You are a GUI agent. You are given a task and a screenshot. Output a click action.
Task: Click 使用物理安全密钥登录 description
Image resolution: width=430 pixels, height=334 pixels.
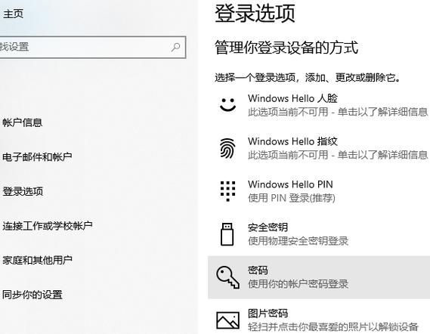298,241
